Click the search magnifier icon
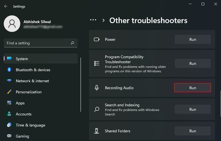221x141 pixels. 72,43
